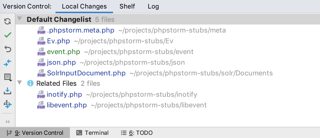Click the Shelve Changes download icon
Image resolution: width=320 pixels, height=138 pixels.
8,91
